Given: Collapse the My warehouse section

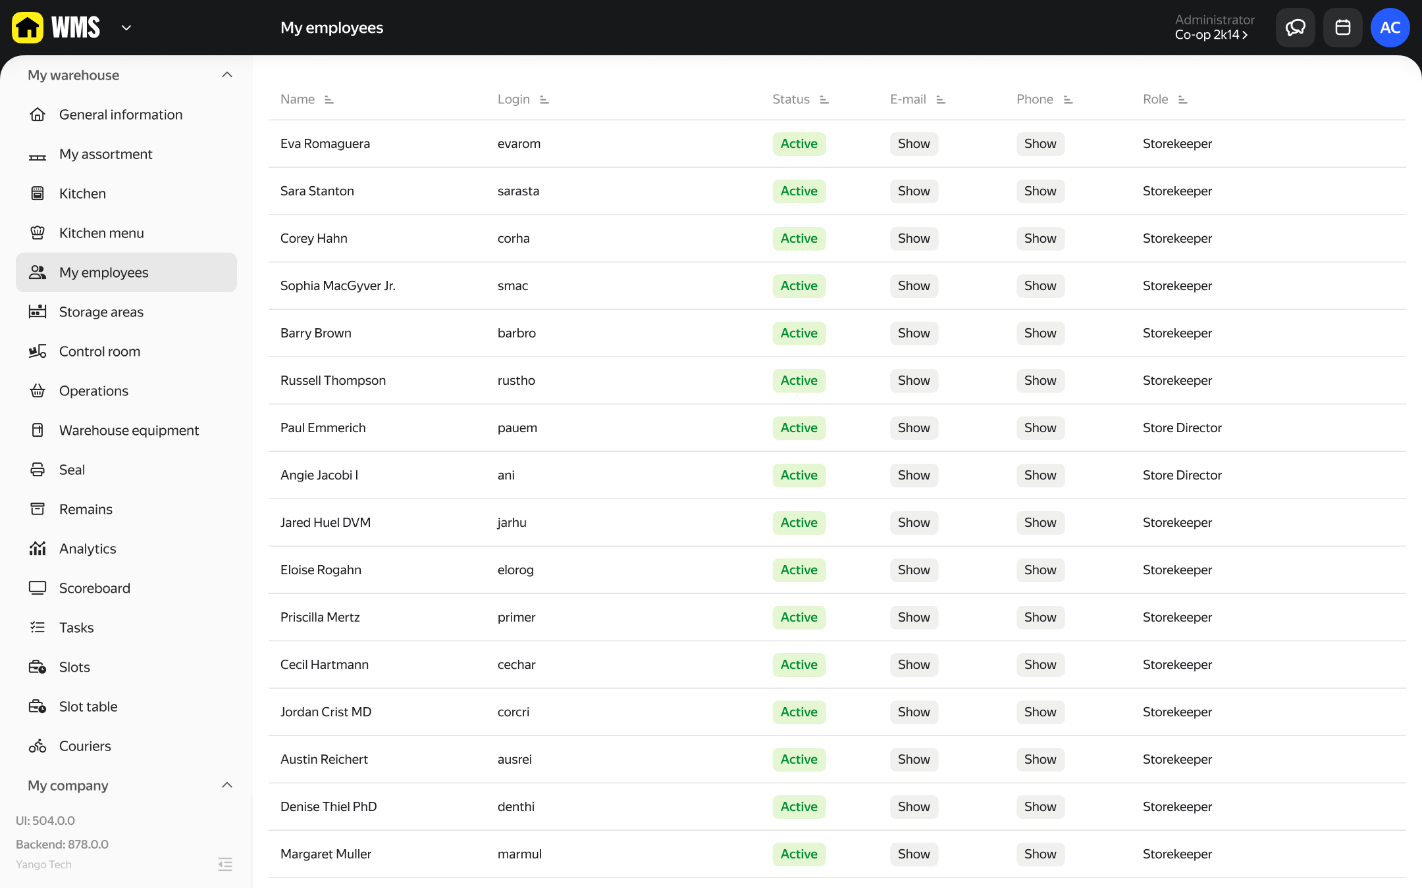Looking at the screenshot, I should pos(227,75).
